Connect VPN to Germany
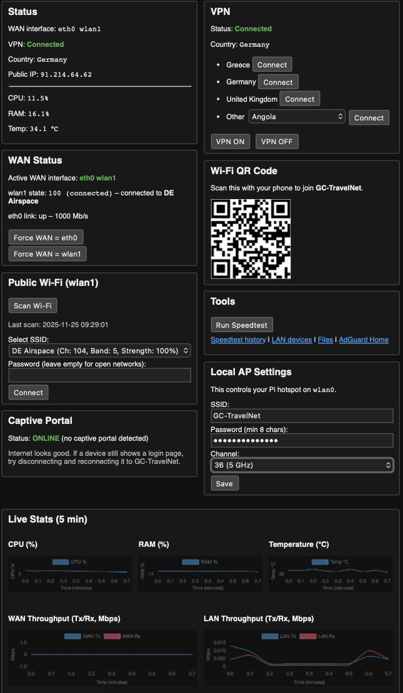The width and height of the screenshot is (403, 693). (278, 82)
